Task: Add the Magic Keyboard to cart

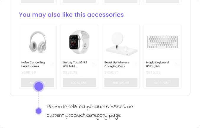Action: tap(162, 83)
